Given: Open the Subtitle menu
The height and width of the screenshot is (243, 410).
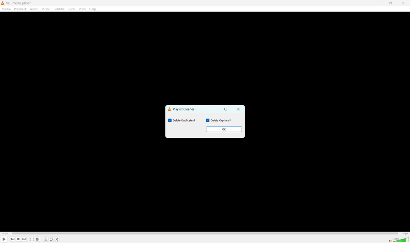Looking at the screenshot, I should [59, 9].
